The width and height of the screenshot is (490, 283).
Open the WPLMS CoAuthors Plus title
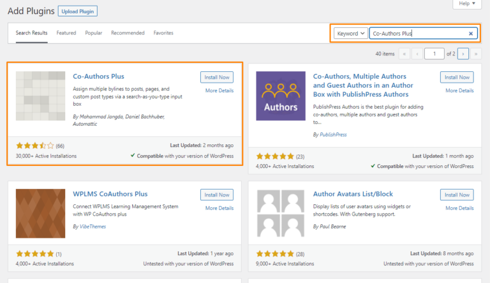tap(110, 194)
